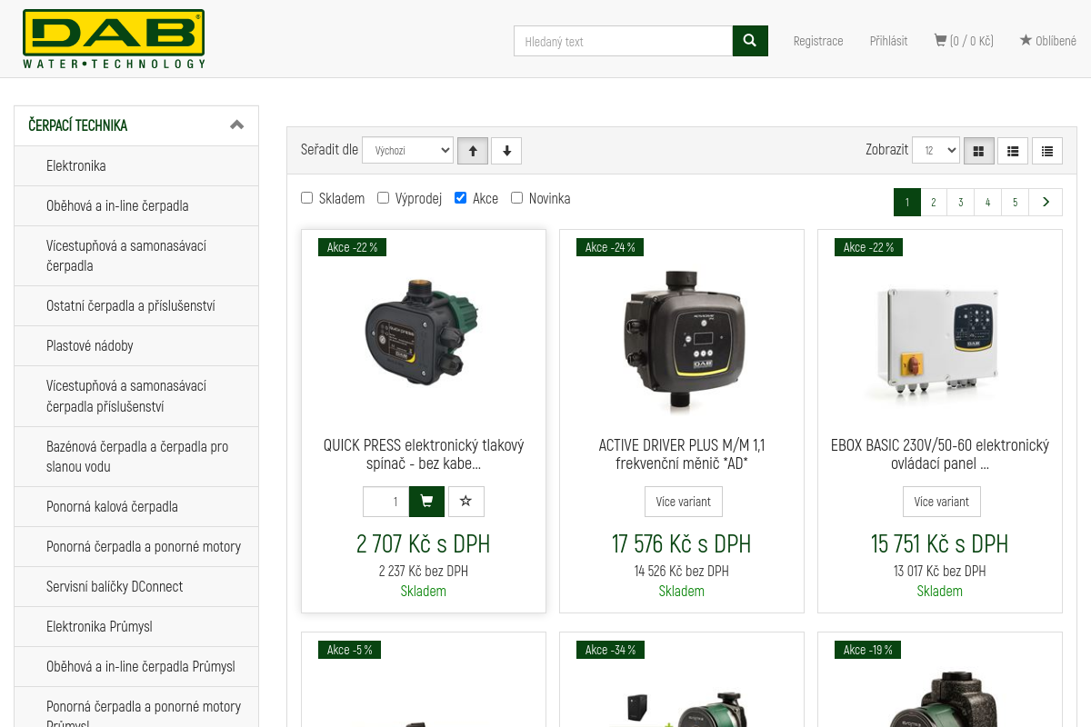Add QUICK PRESS to cart
1091x727 pixels.
coord(426,502)
